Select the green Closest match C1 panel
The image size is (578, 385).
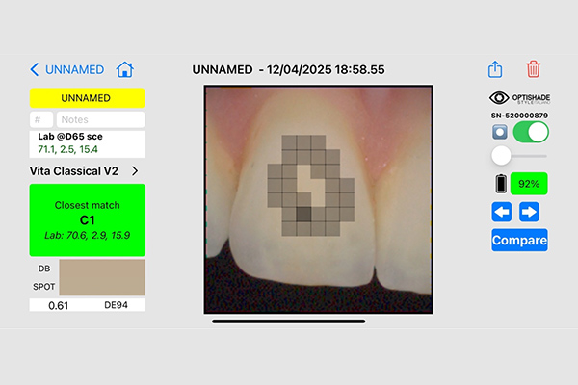(87, 219)
